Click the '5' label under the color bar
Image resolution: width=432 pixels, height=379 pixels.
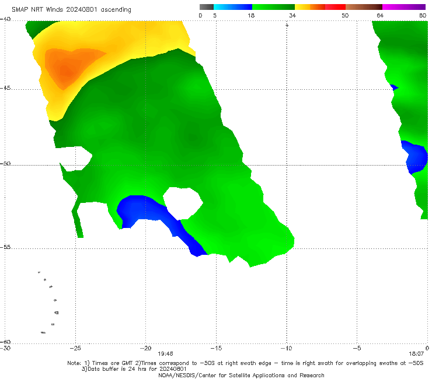coord(215,15)
